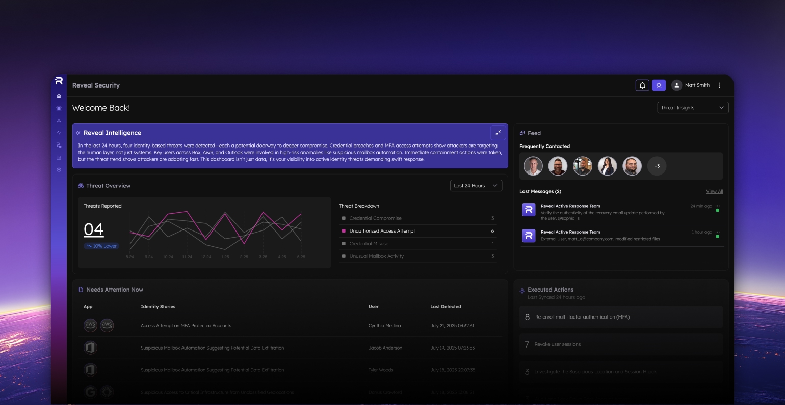Screen dimensions: 785x405
Task: Open the bar chart reports icon in sidebar
Action: click(x=59, y=158)
